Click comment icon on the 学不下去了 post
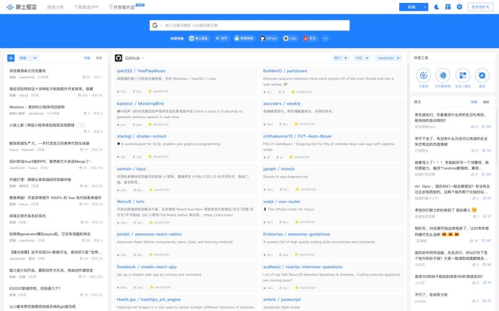499x311 pixels. 484,151
